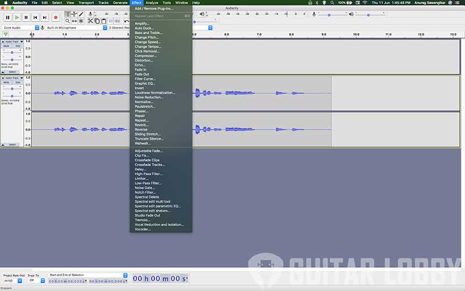Adjust the stereo track's pan slider
The image size is (465, 291).
[12, 96]
